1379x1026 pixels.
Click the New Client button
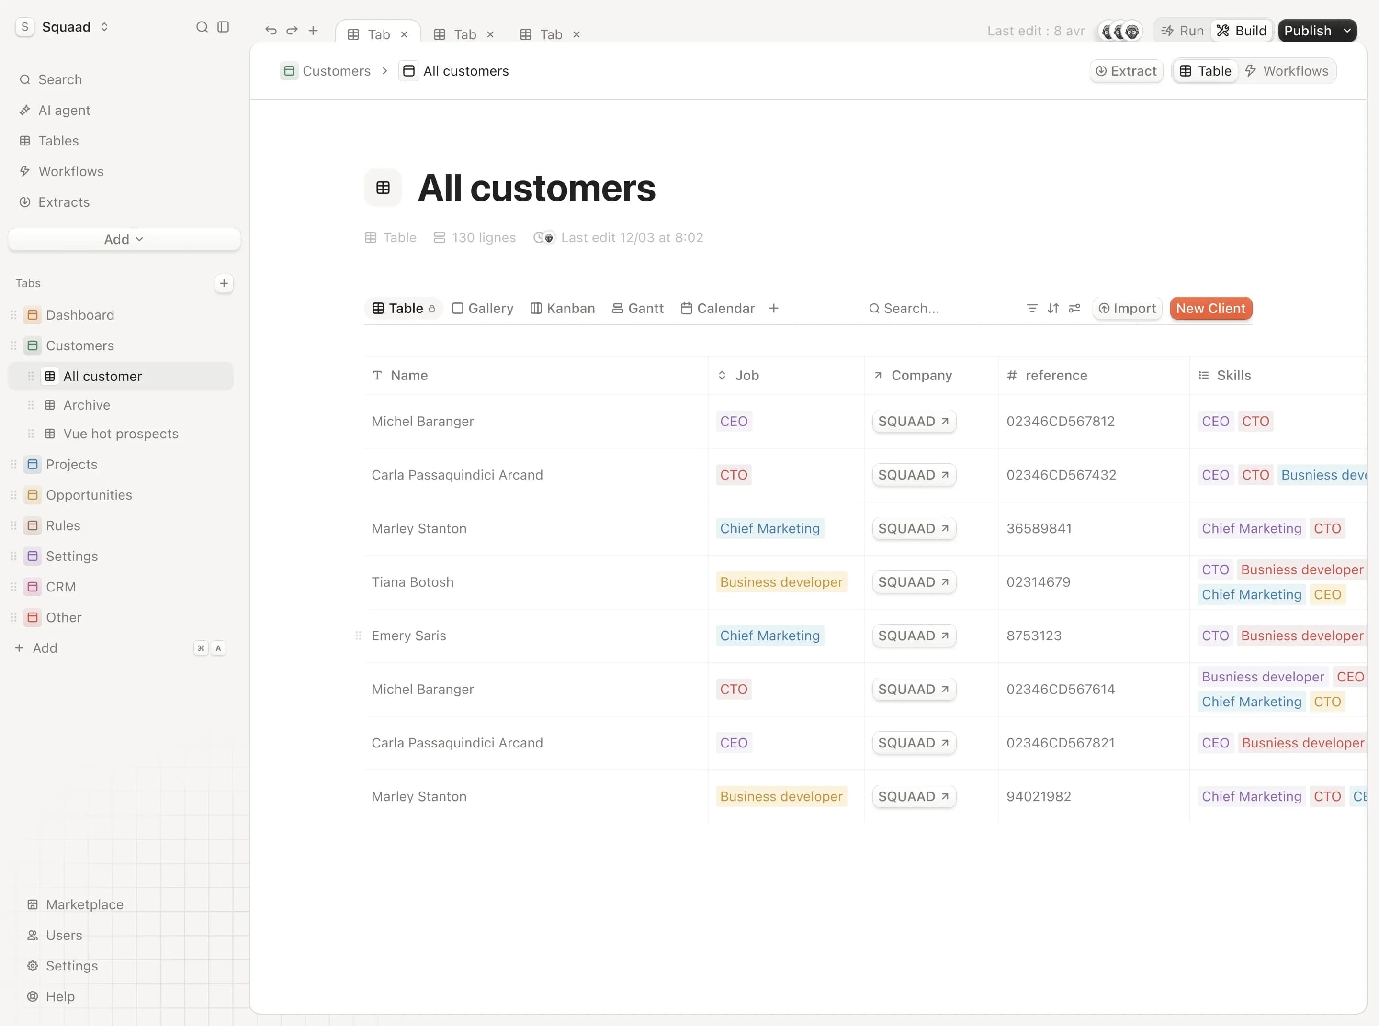coord(1210,308)
